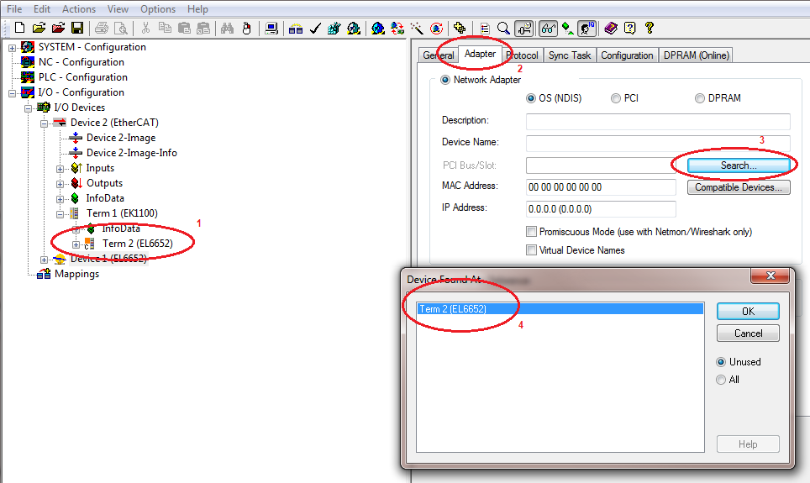Select the Network Adapter radio button
The height and width of the screenshot is (483, 810).
tap(444, 80)
